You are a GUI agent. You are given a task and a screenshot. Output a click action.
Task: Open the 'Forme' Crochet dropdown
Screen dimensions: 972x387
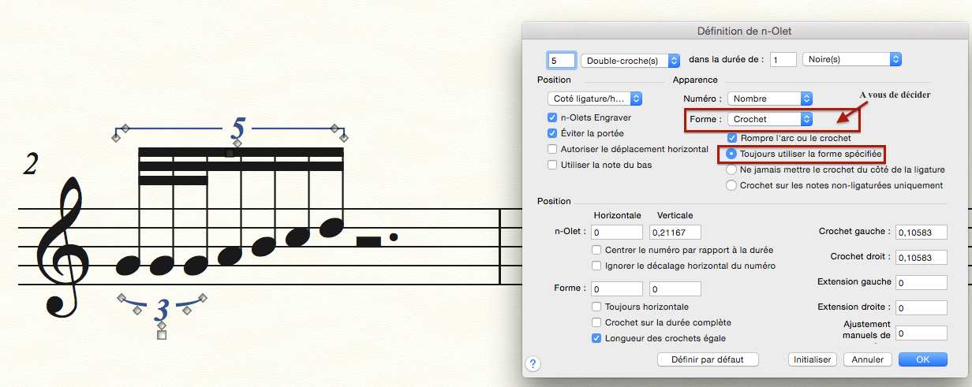click(x=770, y=119)
